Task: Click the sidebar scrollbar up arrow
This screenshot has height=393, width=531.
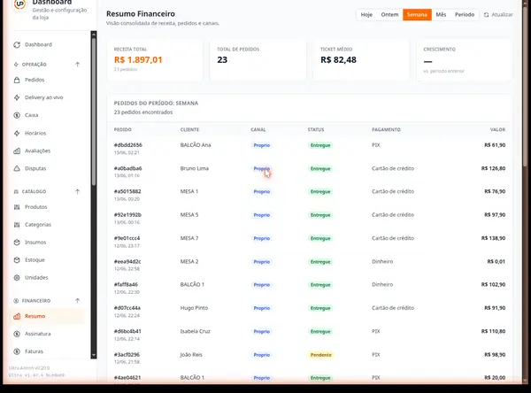Action: (x=94, y=34)
